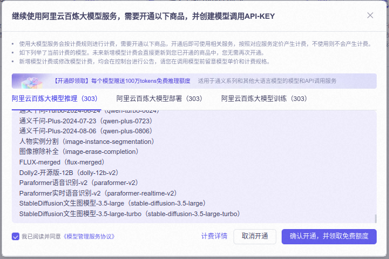Select the 通义千问-Plus-2024-08-06 list row
Image resolution: width=389 pixels, height=259 pixels.
click(86, 131)
